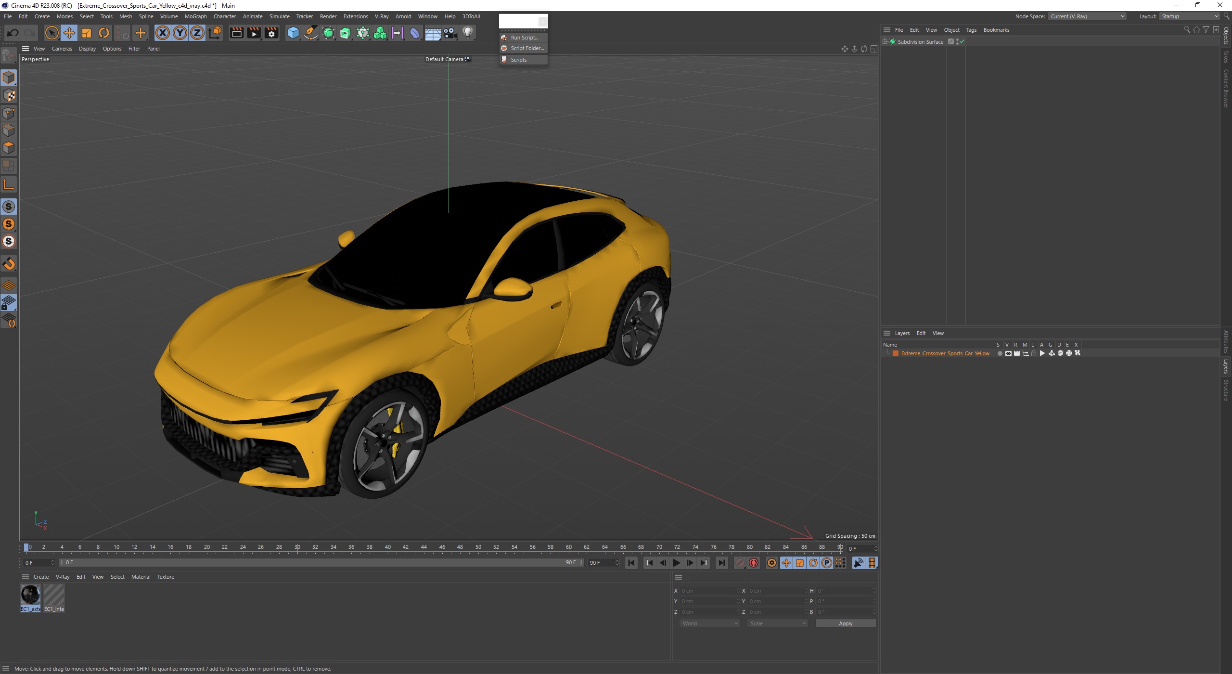
Task: Toggle layer render flag for Extreme_Crossover_Sports_Car_Yellow
Action: tap(1017, 353)
